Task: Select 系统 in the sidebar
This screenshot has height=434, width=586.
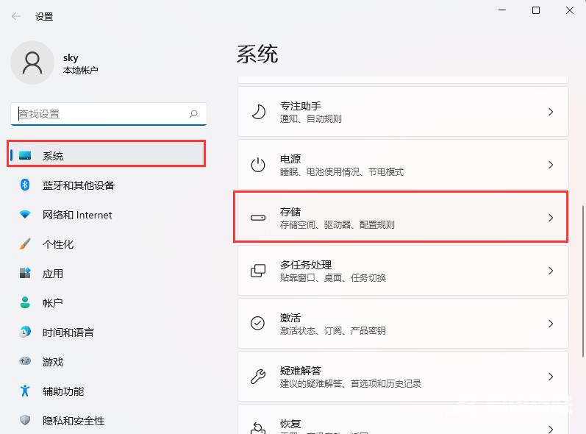Action: [x=107, y=154]
